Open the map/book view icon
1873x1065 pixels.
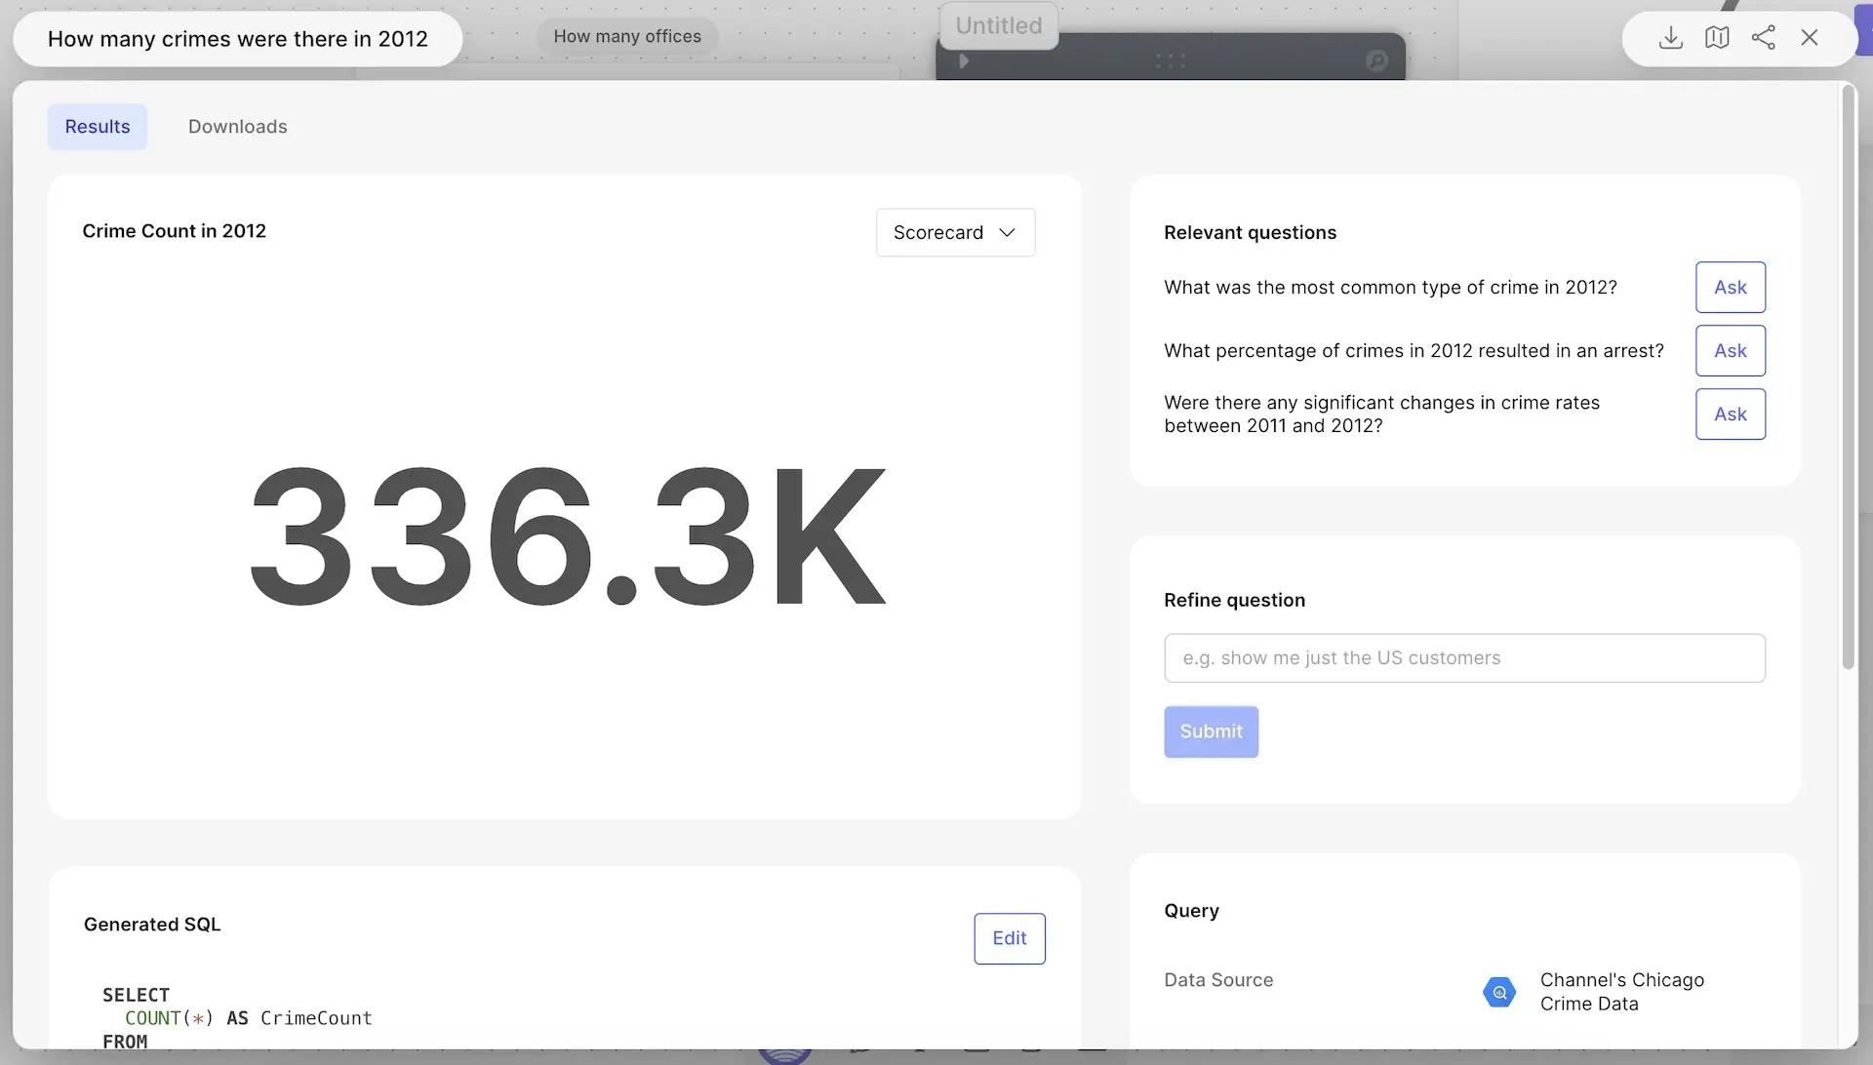[1717, 38]
